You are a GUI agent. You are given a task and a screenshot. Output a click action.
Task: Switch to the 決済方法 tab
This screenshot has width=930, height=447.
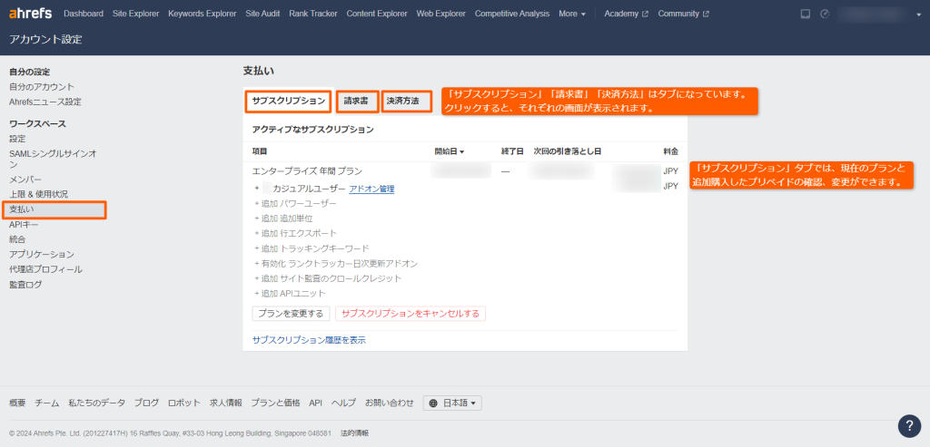point(402,101)
